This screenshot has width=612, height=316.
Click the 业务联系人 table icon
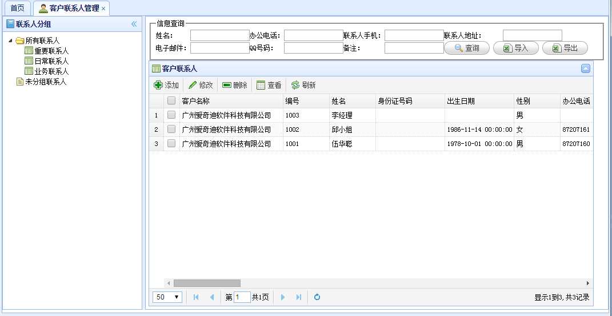coord(29,71)
